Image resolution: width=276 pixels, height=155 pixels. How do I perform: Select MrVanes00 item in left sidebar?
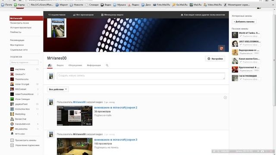click(26, 18)
